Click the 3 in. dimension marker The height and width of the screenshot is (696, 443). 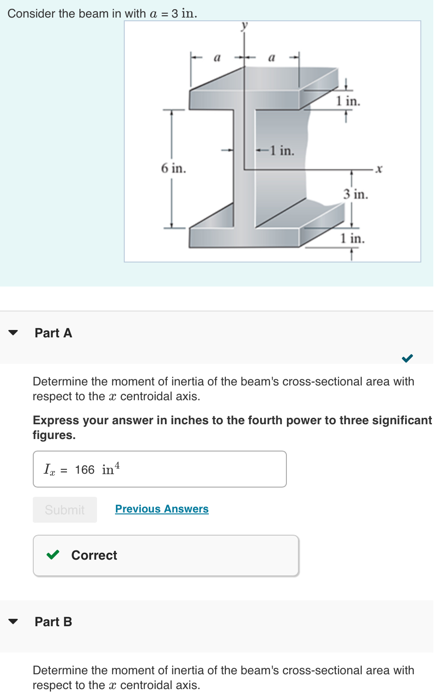click(355, 194)
